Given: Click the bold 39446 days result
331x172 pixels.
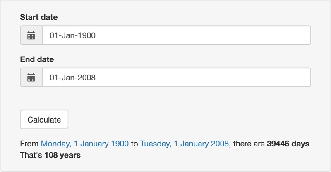Looking at the screenshot, I should 288,144.
